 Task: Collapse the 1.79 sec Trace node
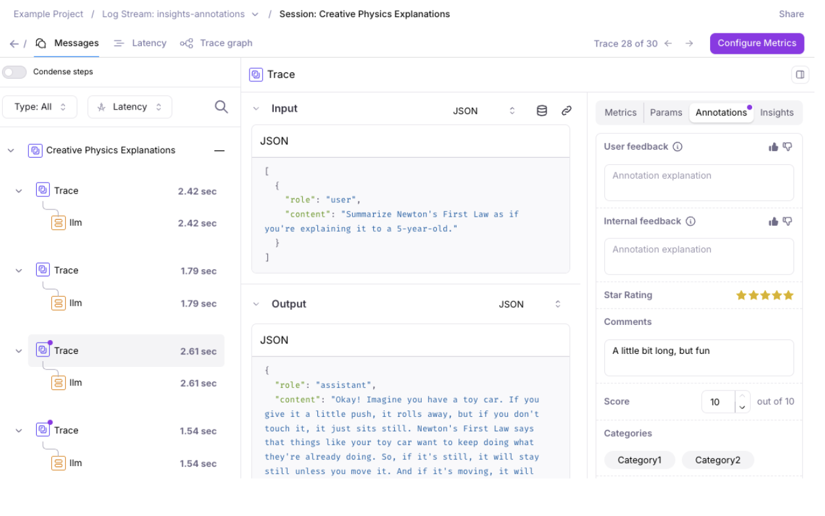click(x=19, y=270)
